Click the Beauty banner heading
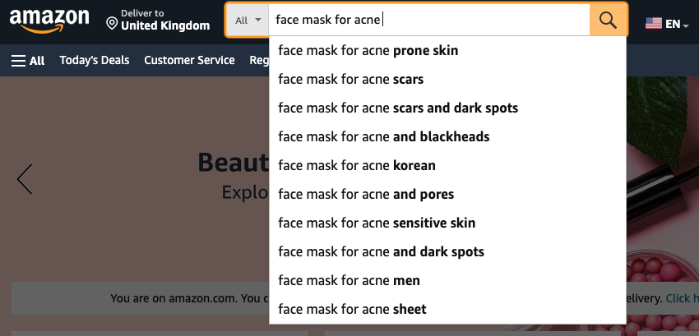The image size is (699, 336). point(234,162)
